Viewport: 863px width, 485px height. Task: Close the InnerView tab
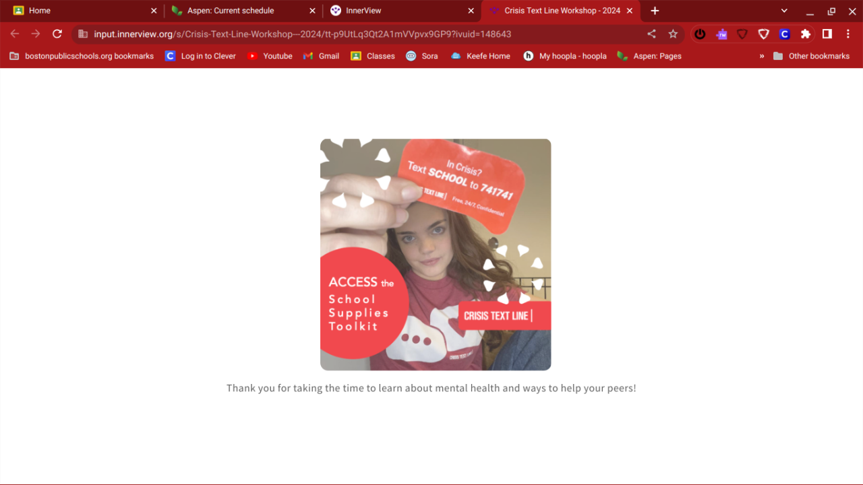coord(472,11)
